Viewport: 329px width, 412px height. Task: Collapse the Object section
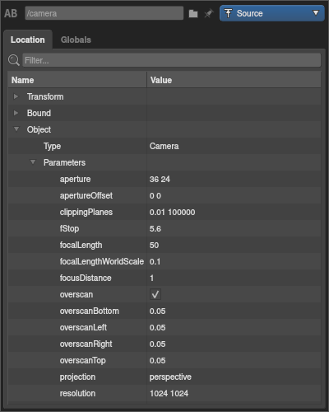click(x=16, y=129)
